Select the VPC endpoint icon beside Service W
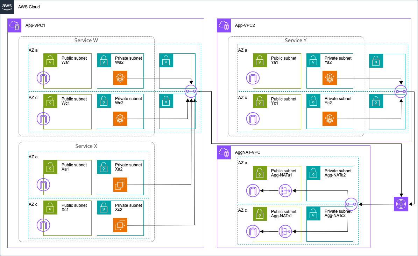 [191, 91]
